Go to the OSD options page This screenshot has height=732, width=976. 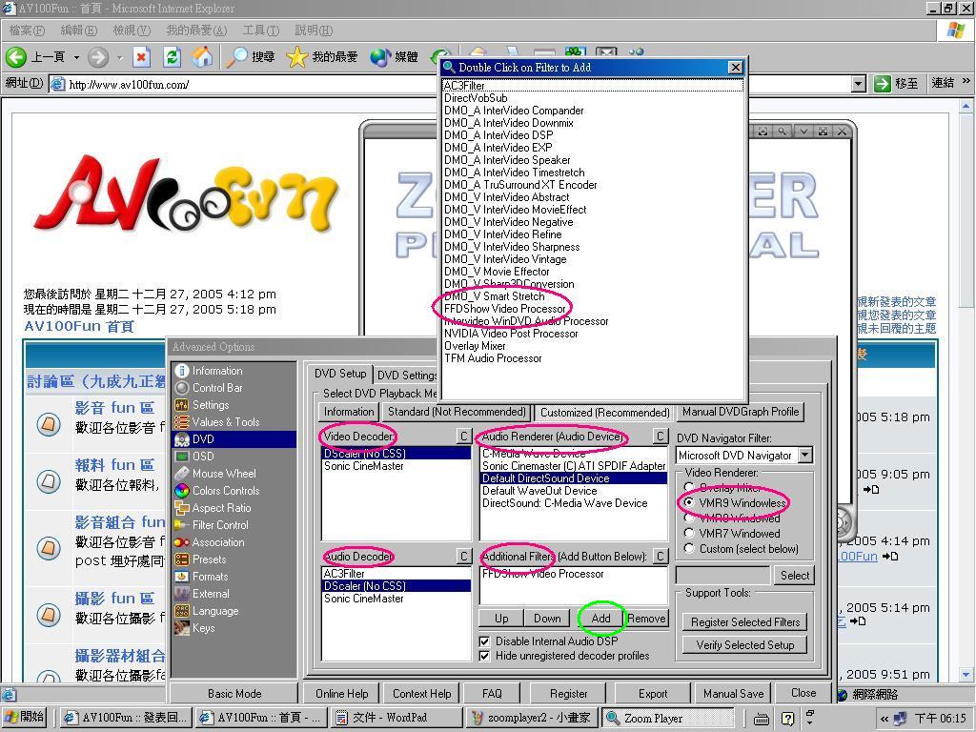[x=203, y=457]
